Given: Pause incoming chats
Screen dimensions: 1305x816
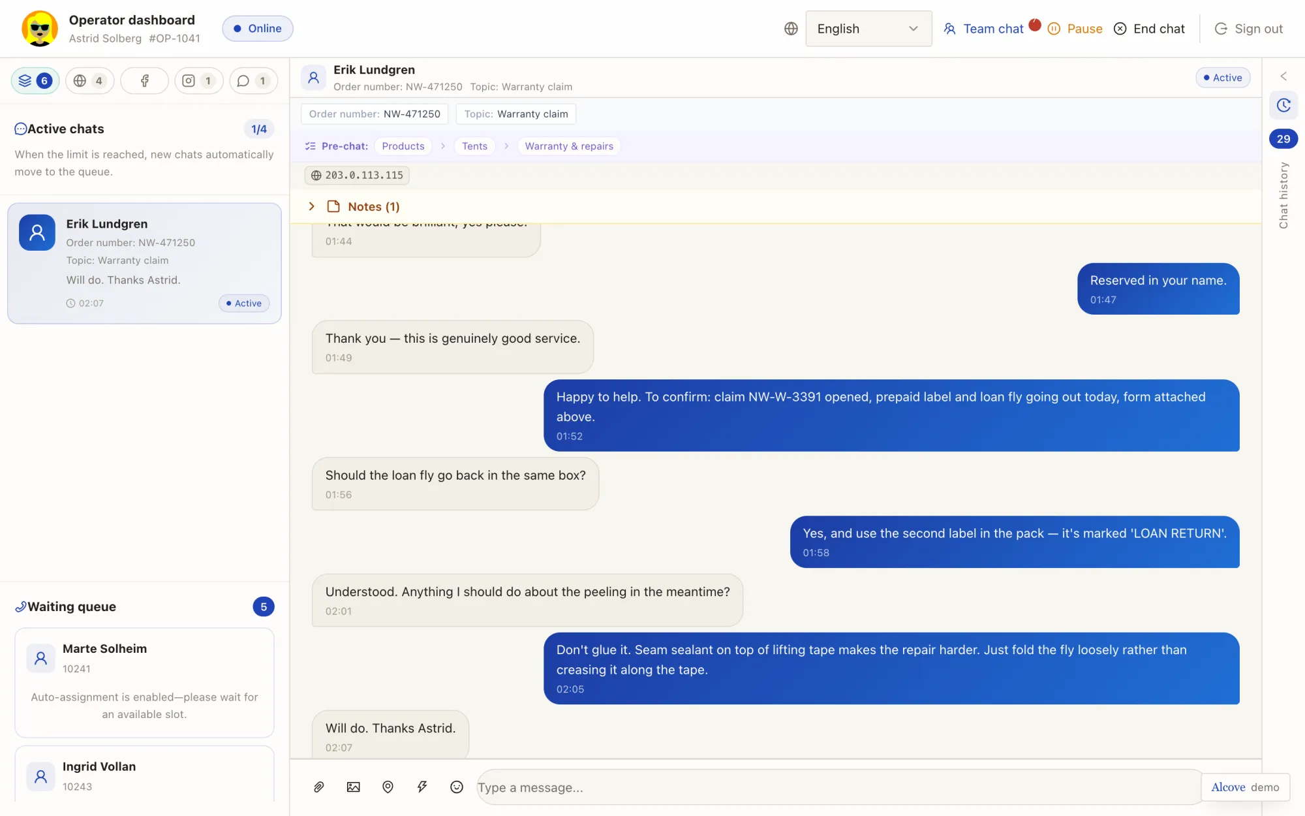Looking at the screenshot, I should (x=1075, y=29).
